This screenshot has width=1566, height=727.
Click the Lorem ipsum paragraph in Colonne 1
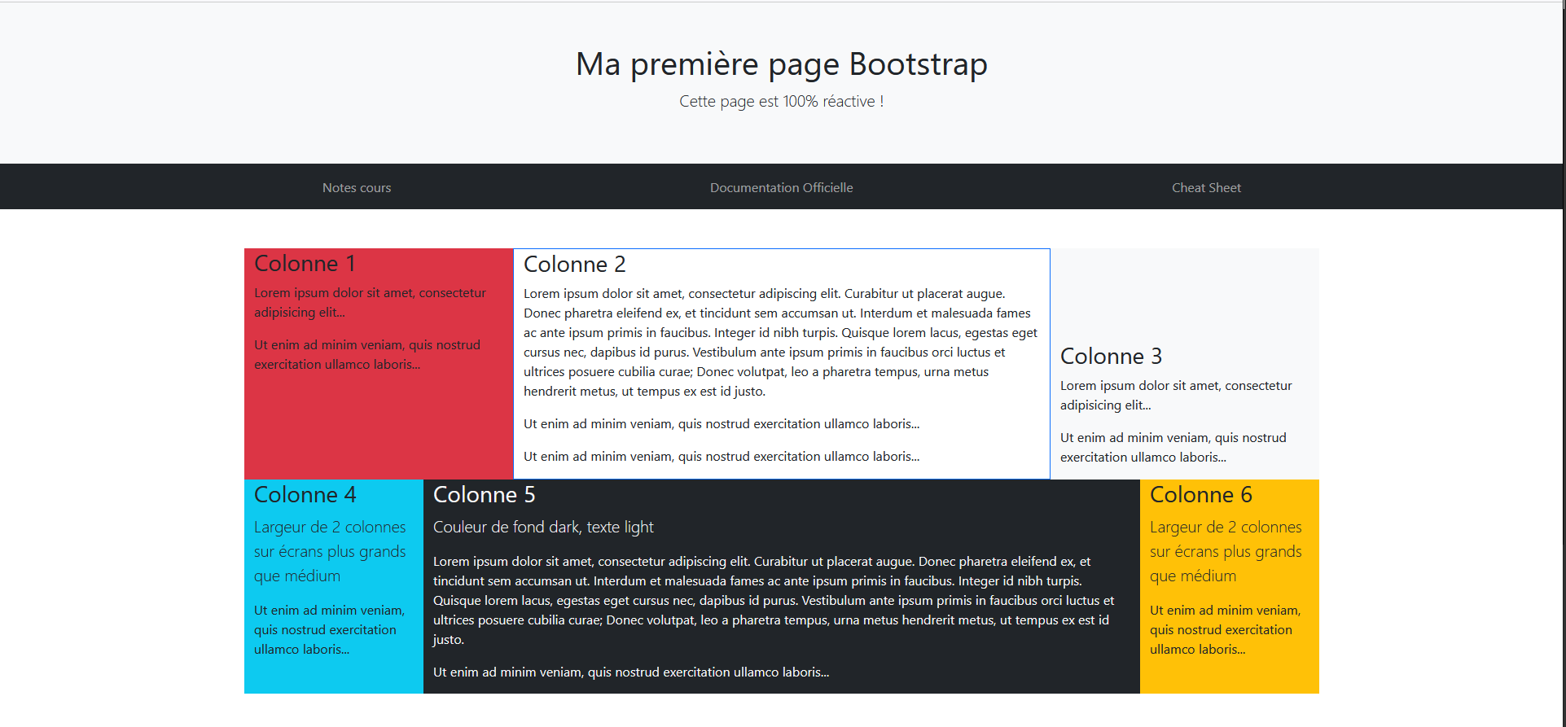tap(370, 303)
